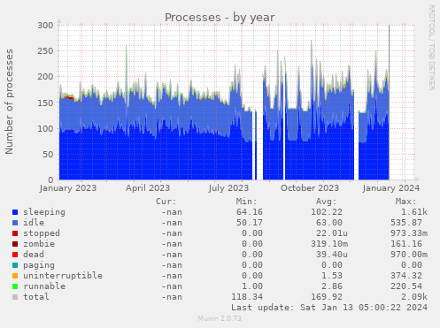Click the 'uninterruptible' legend label

coord(63,276)
